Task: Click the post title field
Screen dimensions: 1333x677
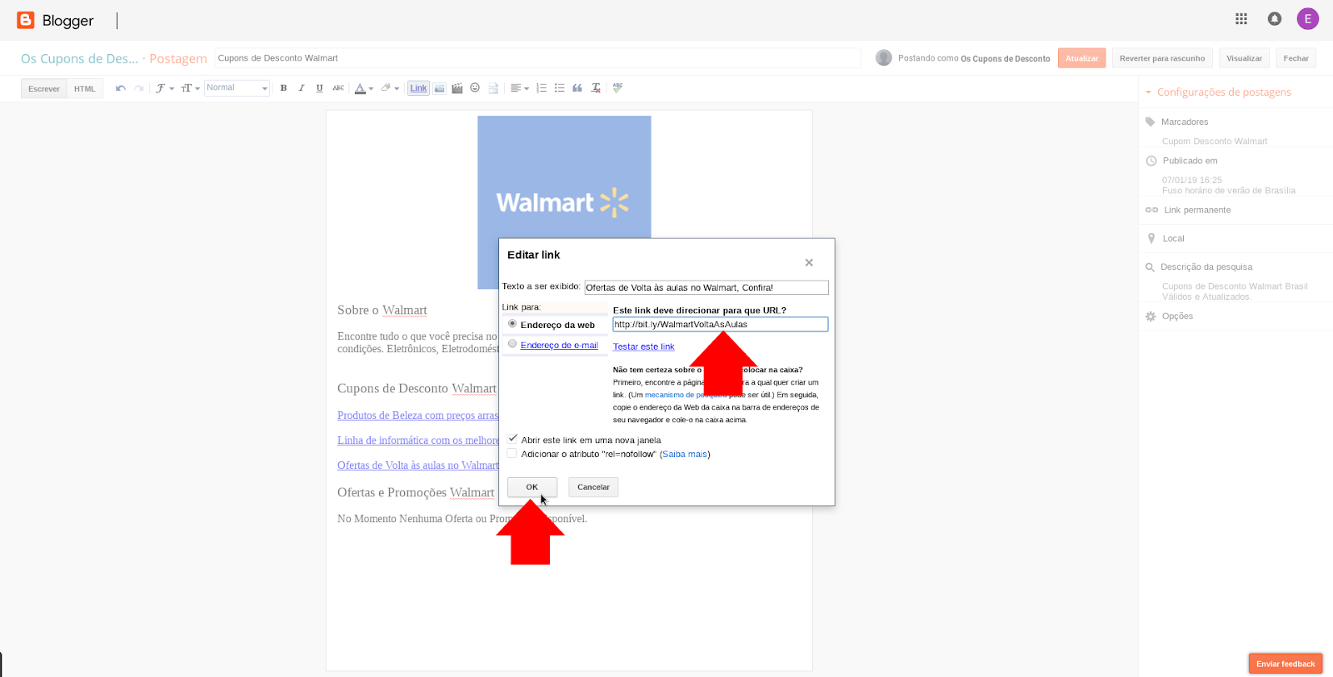Action: coord(537,58)
